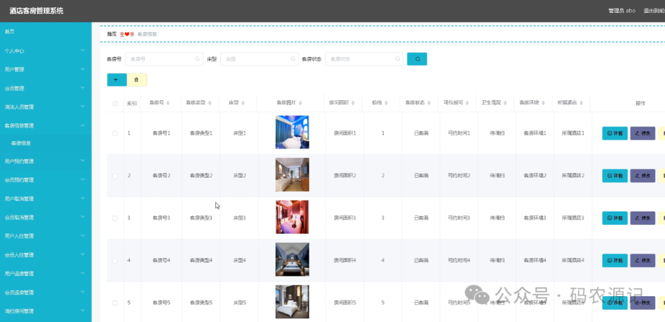
Task: Expand 用户入住管理 sidebar menu
Action: tap(46, 236)
